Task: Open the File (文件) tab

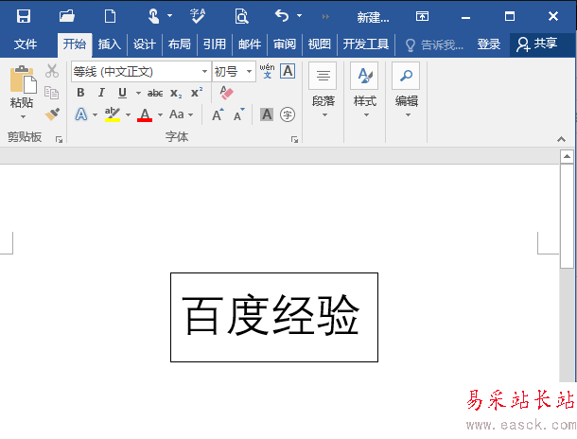Action: tap(26, 44)
